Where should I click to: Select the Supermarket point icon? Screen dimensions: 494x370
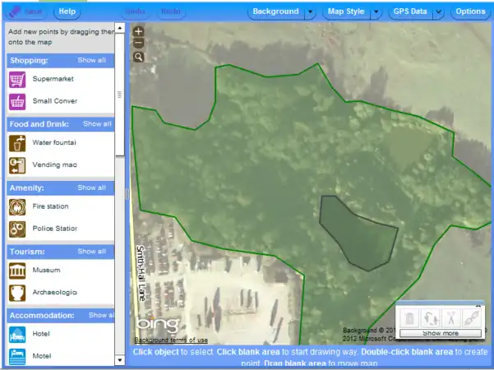click(17, 80)
